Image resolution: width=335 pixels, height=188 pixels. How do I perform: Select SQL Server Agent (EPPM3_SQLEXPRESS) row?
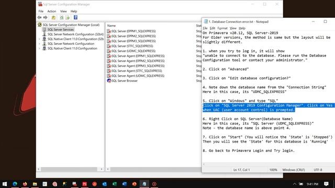pyautogui.click(x=138, y=66)
